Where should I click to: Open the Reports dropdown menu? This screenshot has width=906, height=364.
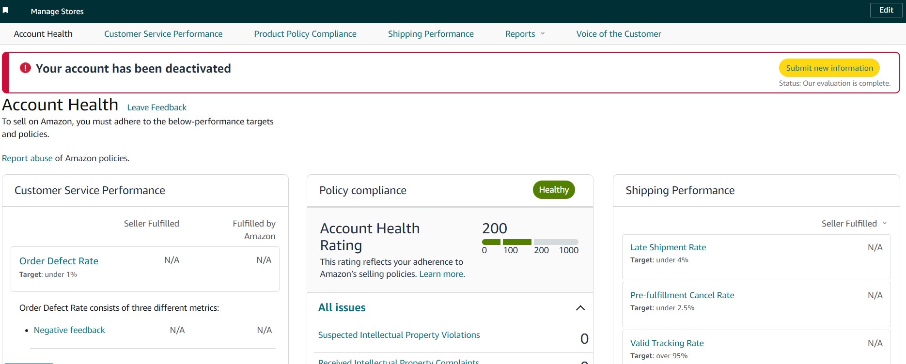525,34
